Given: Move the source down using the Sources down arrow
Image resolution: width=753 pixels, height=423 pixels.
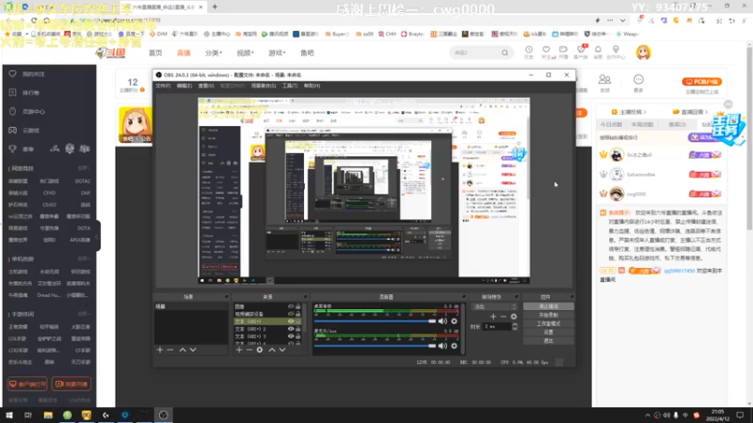Looking at the screenshot, I should click(x=282, y=350).
